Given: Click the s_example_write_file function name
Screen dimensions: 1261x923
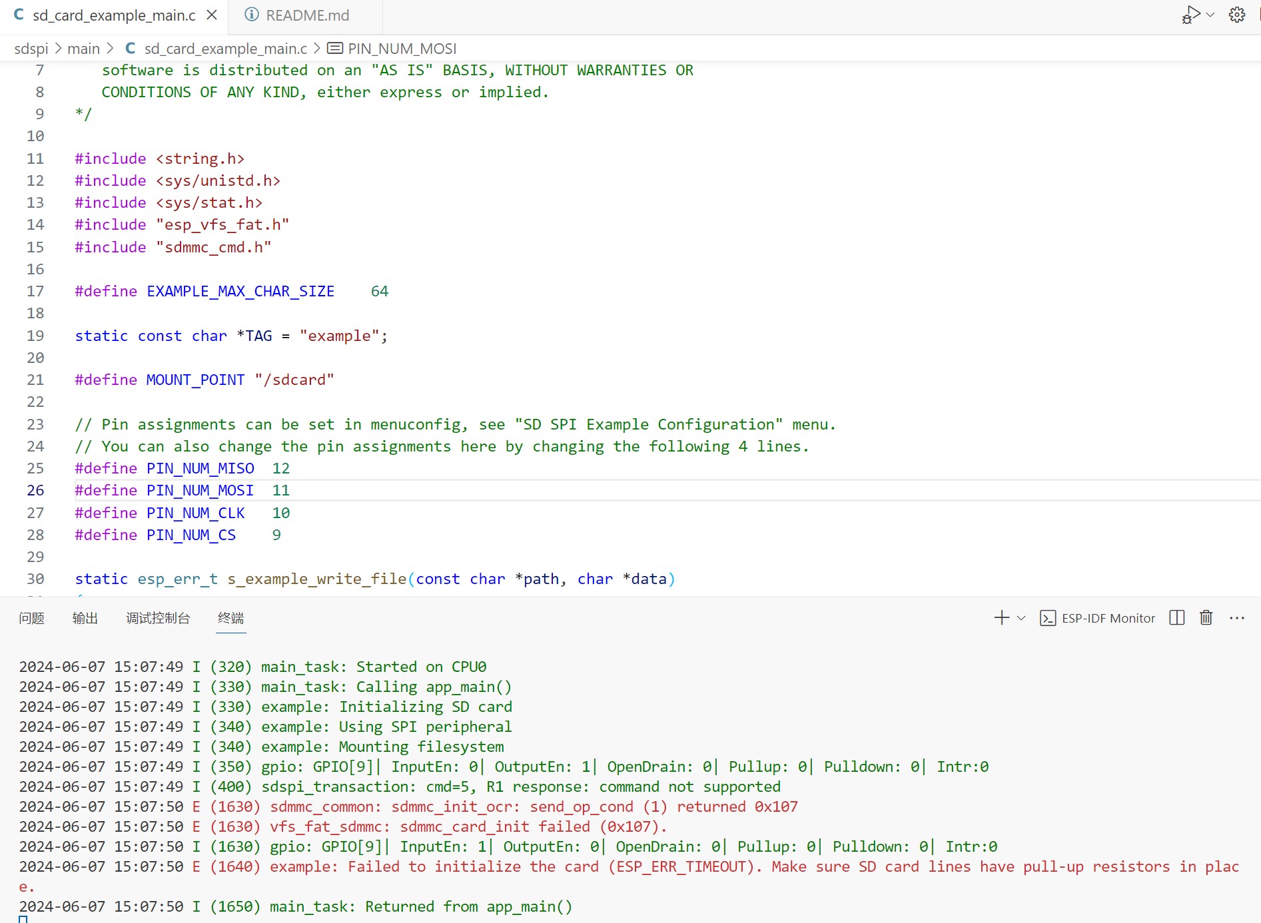Looking at the screenshot, I should click(x=317, y=579).
